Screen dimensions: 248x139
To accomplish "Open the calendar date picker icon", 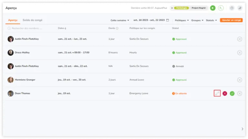I will click(168, 20).
